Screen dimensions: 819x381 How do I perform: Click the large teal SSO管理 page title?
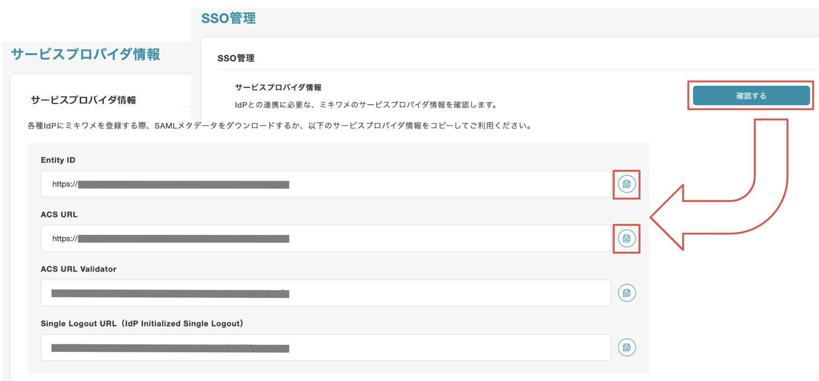tap(229, 19)
